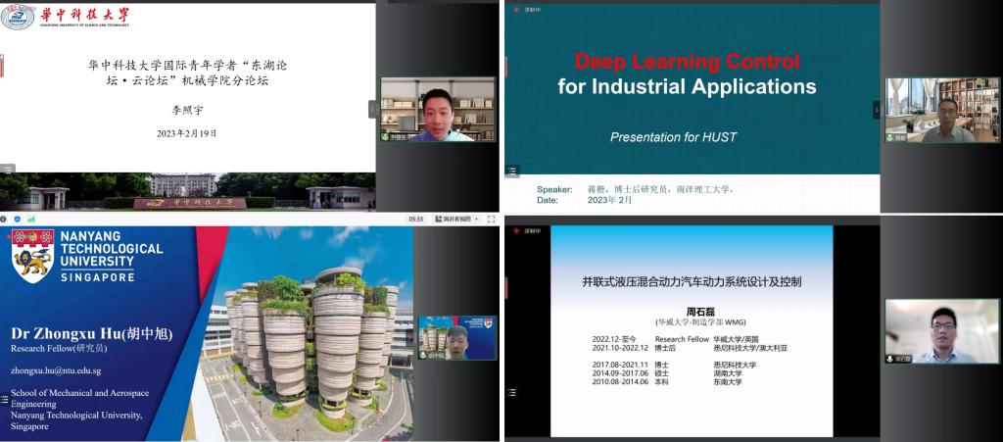Click the blue security shield icon
The width and height of the screenshot is (1003, 442).
click(x=18, y=218)
